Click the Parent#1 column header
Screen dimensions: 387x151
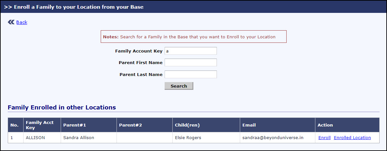pos(75,125)
